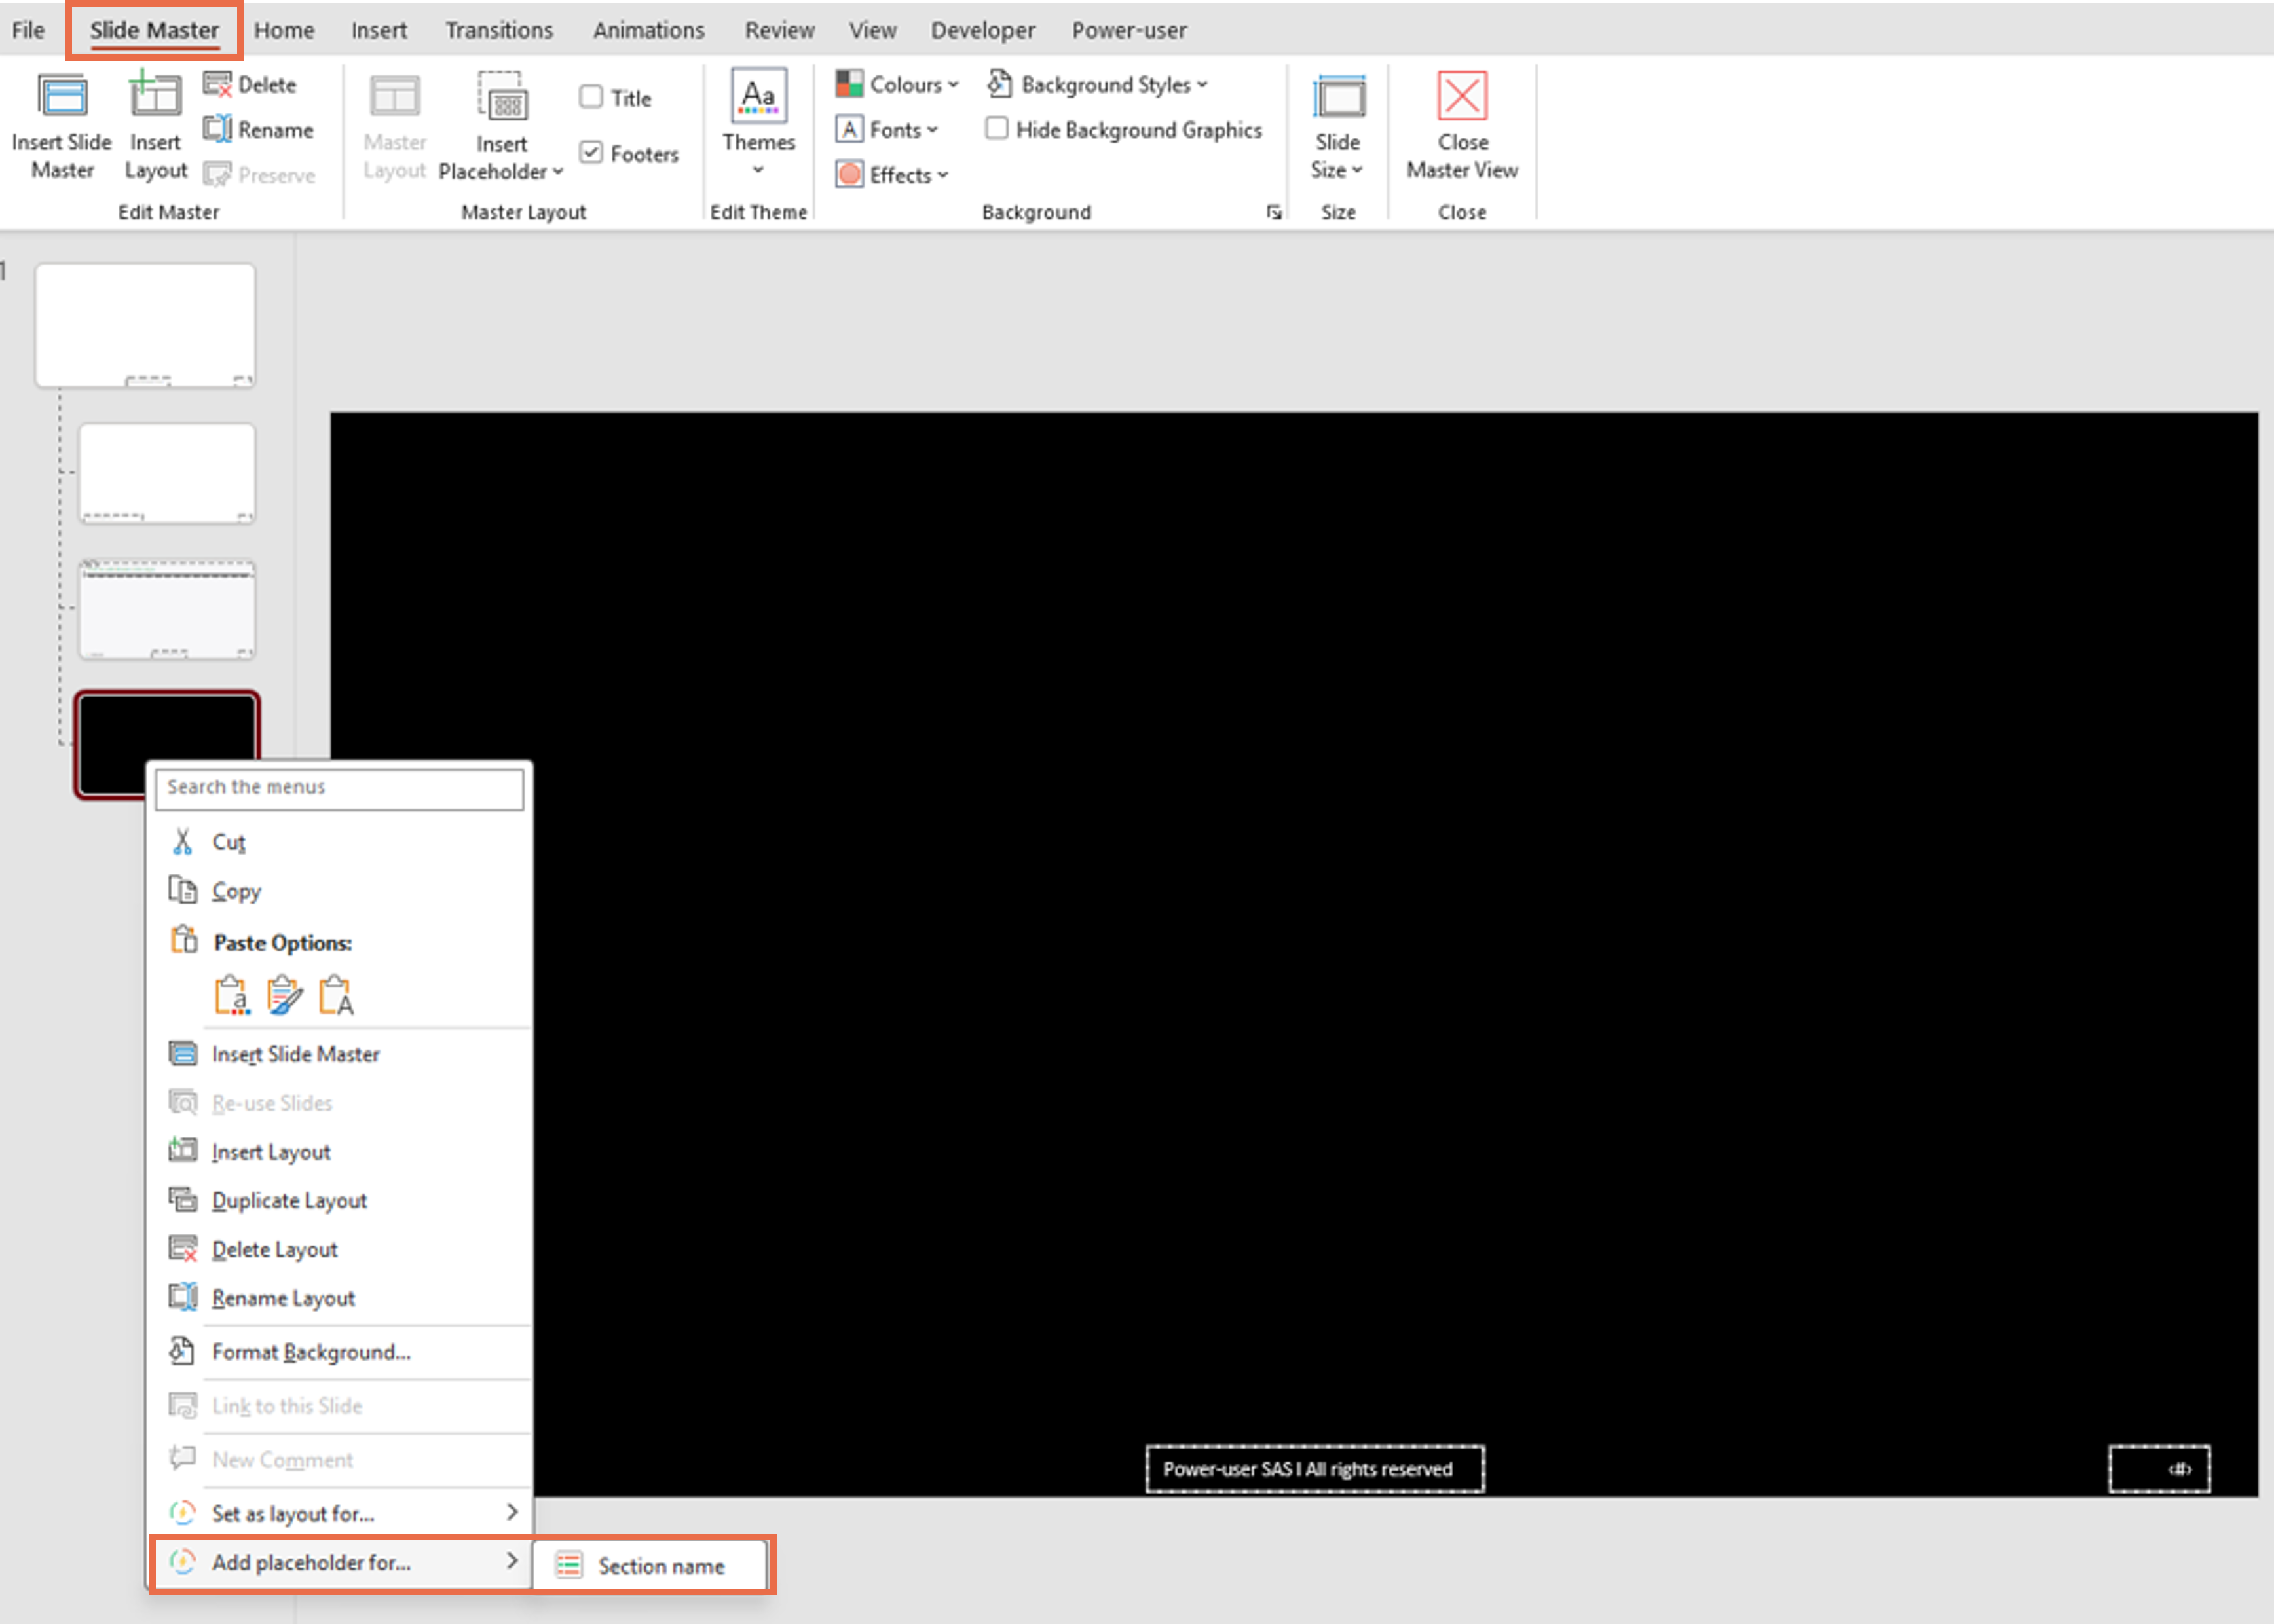The width and height of the screenshot is (2274, 1624).
Task: Click the Insert Placeholder icon
Action: click(502, 97)
